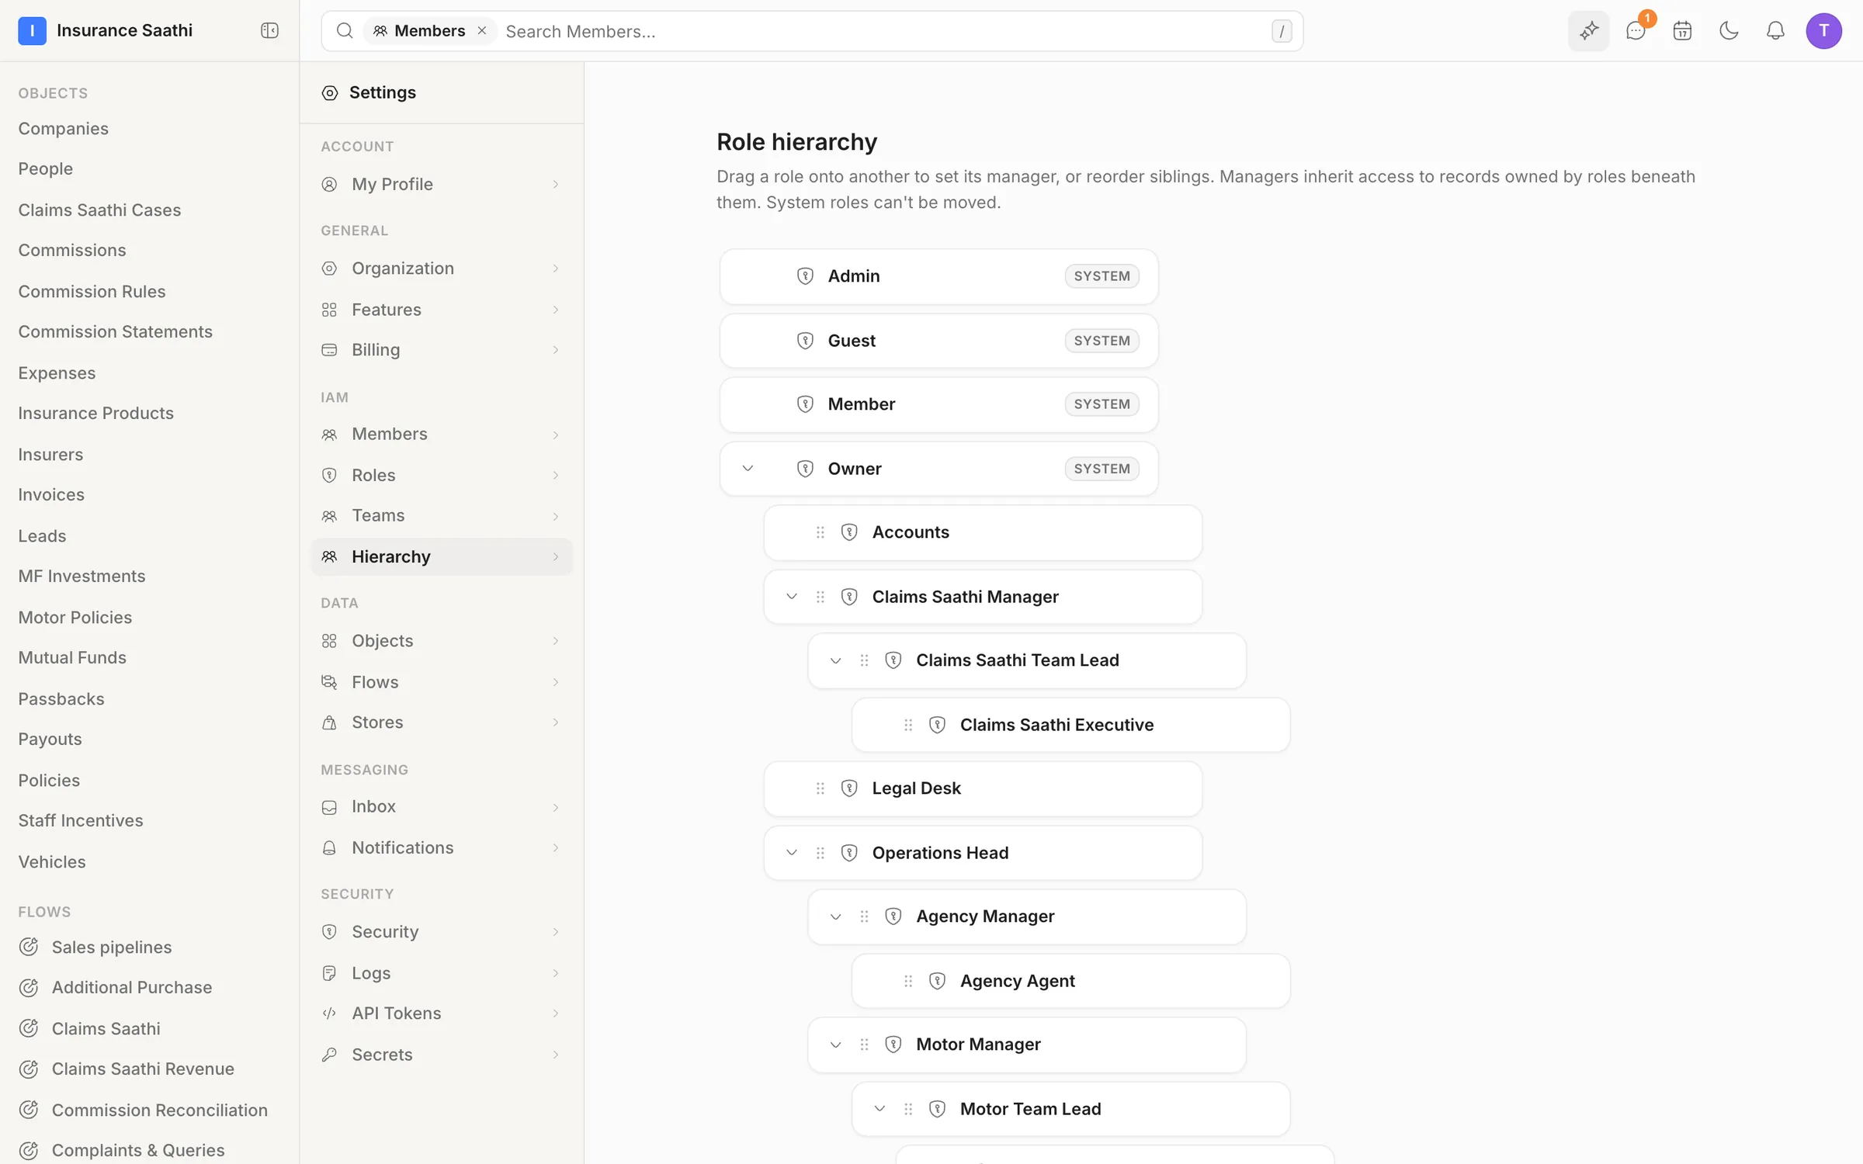Select the Hierarchy settings item
Viewport: 1863px width, 1164px height.
coord(441,556)
